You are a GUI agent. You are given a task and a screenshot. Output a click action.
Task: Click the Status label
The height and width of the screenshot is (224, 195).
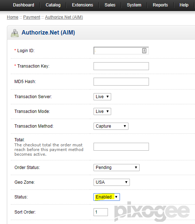click(x=21, y=197)
